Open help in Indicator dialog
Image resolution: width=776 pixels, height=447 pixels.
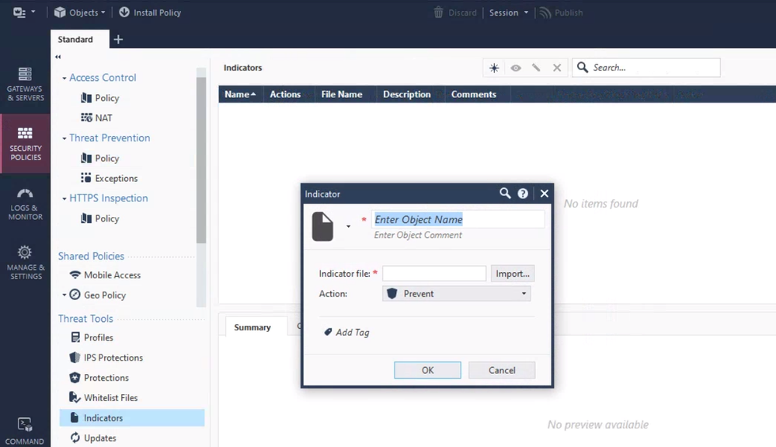tap(523, 194)
